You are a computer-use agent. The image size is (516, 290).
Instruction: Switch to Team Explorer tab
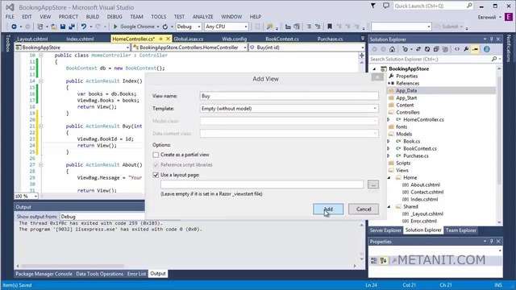click(460, 230)
